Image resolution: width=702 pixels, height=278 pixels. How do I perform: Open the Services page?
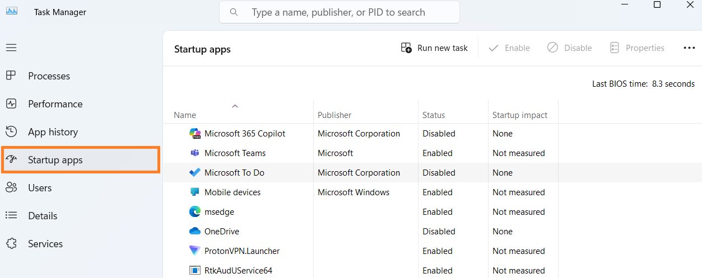[45, 244]
